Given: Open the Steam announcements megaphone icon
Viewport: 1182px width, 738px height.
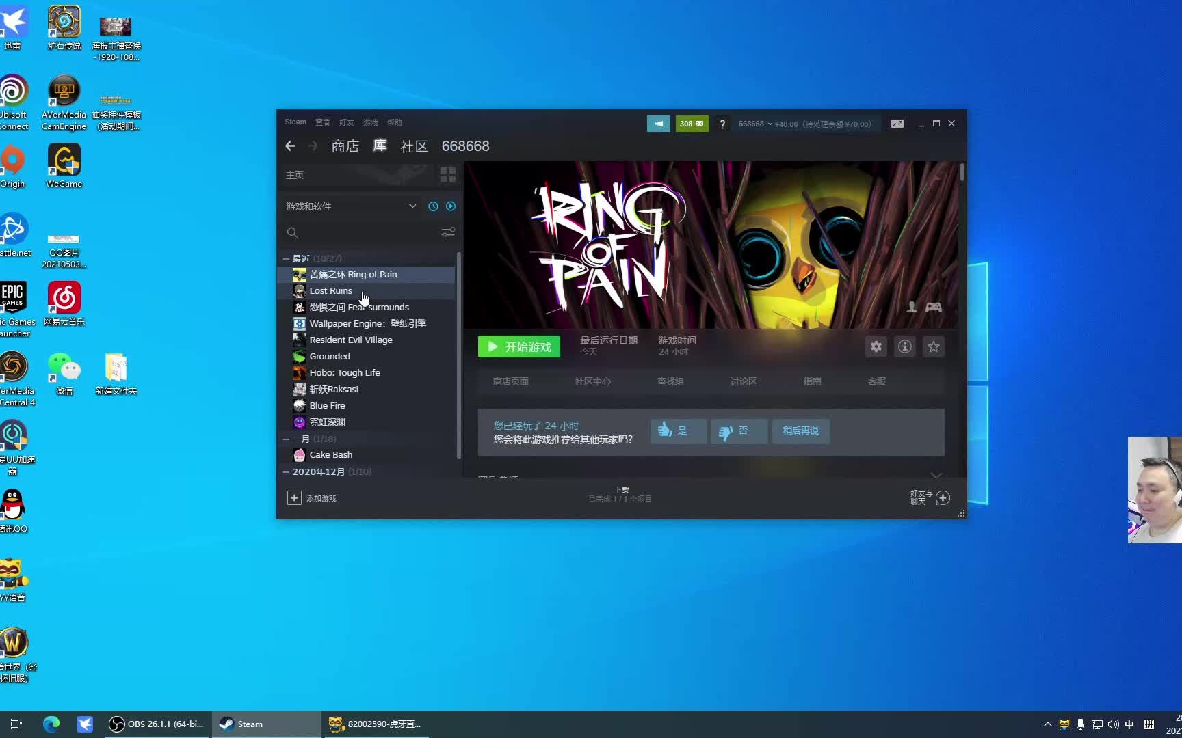Looking at the screenshot, I should pos(659,124).
